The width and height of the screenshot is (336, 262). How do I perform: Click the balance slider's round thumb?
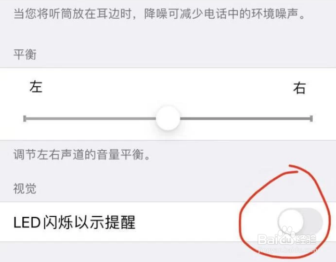(168, 118)
